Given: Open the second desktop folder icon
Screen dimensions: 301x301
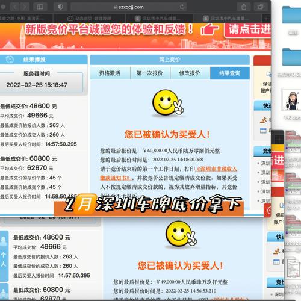Looking at the screenshot, I should (291, 57).
